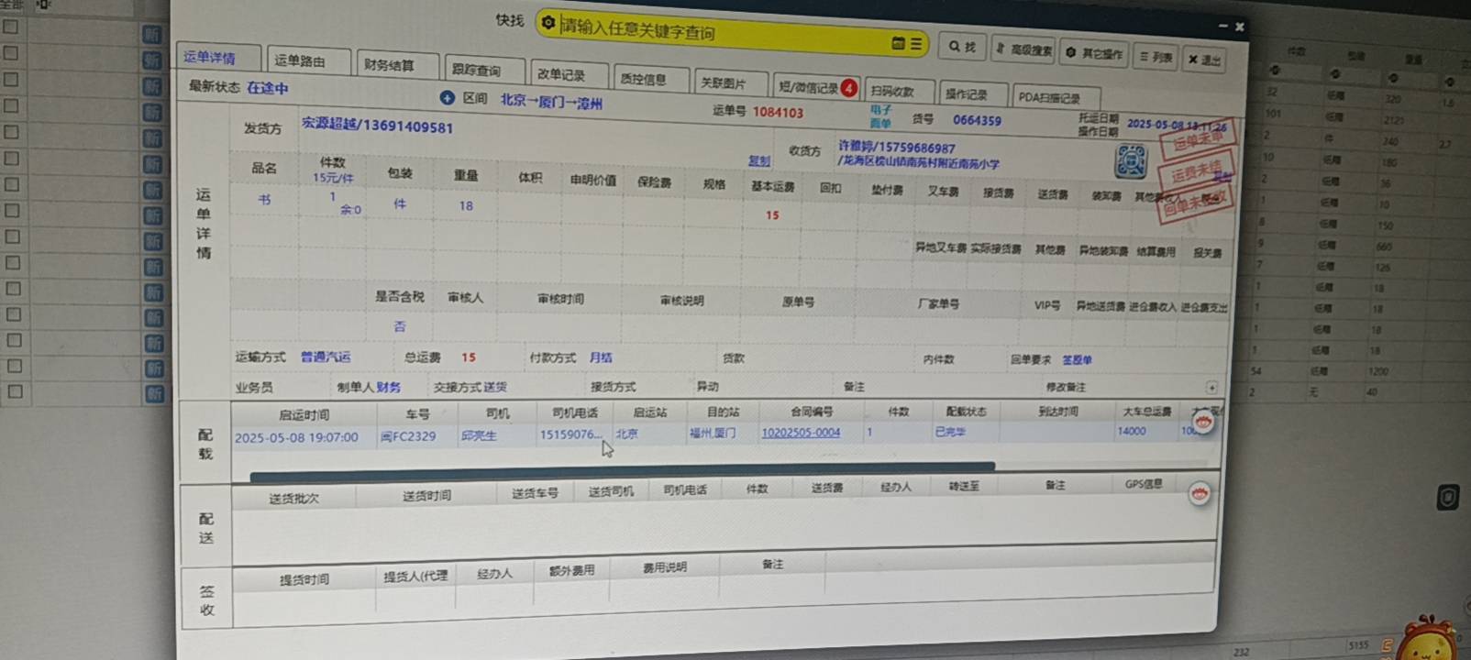This screenshot has width=1471, height=660.
Task: Click the 找 search button
Action: click(962, 47)
